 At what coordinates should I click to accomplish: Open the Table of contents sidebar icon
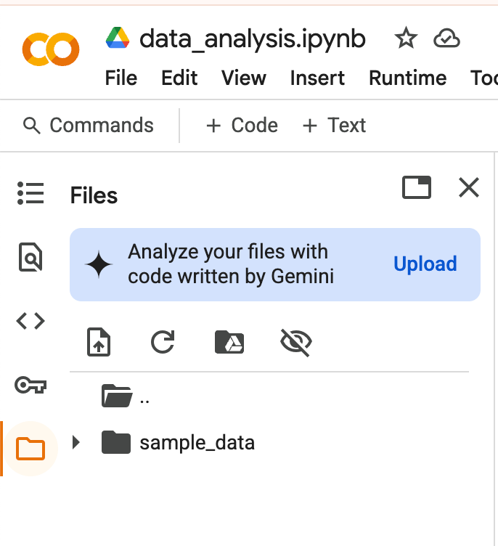click(30, 193)
